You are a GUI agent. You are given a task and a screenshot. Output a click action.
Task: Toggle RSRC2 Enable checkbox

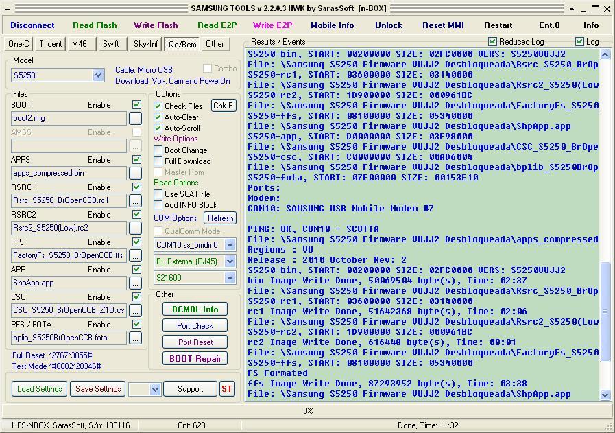(x=136, y=215)
